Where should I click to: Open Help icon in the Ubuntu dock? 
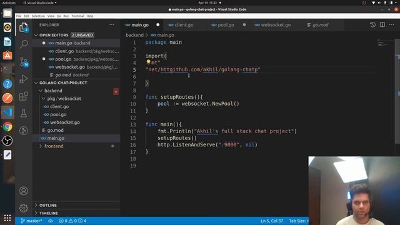(7, 84)
